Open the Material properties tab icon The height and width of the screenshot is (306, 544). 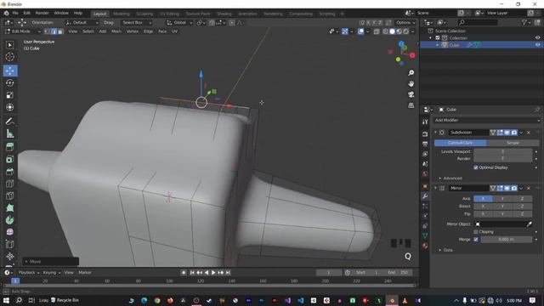[425, 246]
